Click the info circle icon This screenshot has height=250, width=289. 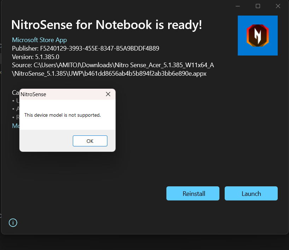click(x=13, y=223)
